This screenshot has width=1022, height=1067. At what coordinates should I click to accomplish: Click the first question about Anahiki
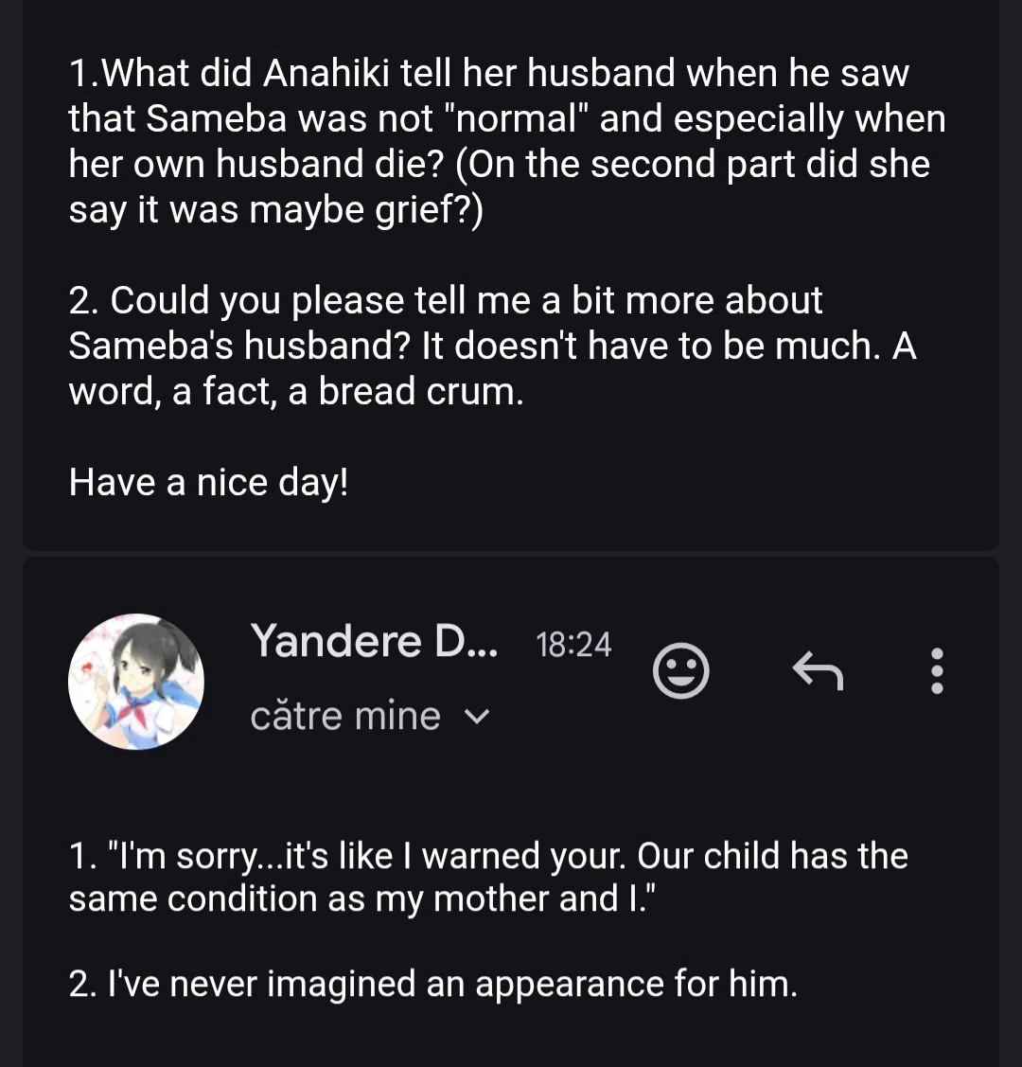click(507, 141)
